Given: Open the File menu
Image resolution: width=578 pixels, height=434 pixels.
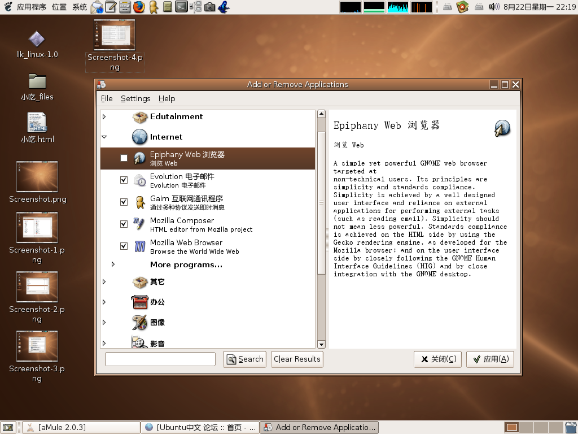Looking at the screenshot, I should point(107,98).
